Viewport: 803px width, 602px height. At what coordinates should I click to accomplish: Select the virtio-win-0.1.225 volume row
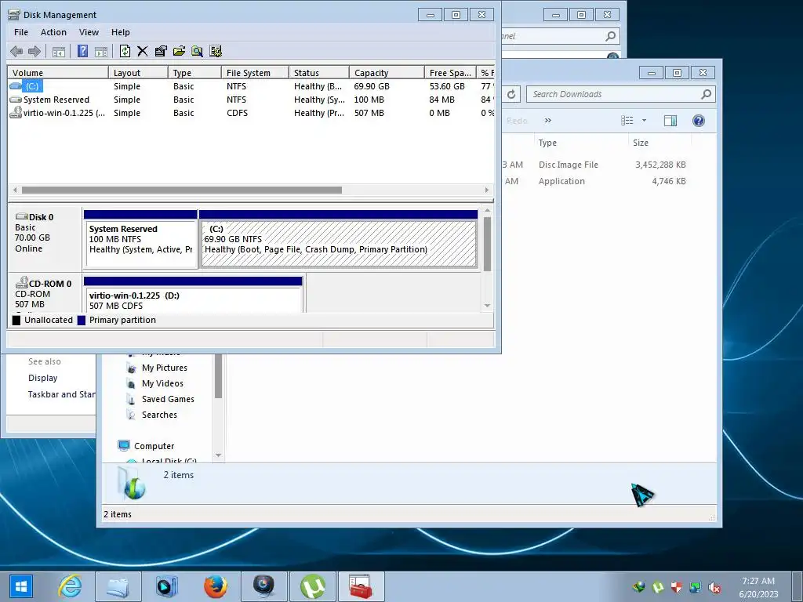(251, 113)
